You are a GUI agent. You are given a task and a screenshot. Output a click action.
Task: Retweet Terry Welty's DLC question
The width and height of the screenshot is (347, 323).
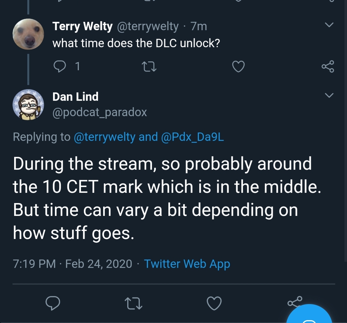149,66
